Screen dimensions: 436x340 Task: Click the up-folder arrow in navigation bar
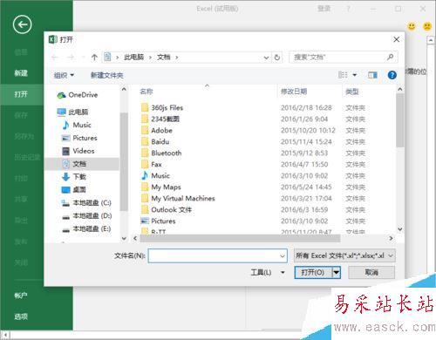point(94,58)
